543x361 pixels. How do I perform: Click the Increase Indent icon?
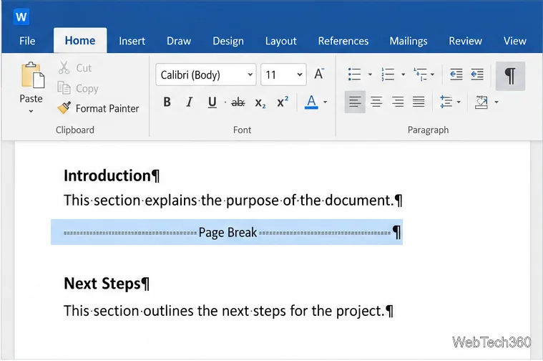click(477, 74)
